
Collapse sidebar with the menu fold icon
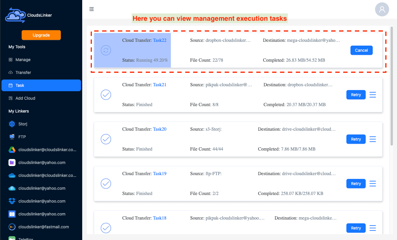92,9
